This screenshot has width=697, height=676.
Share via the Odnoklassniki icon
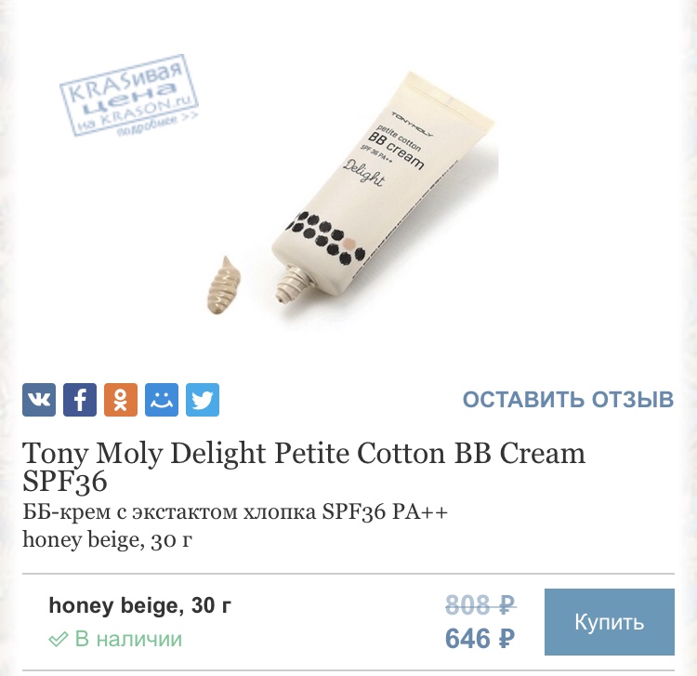coord(121,400)
